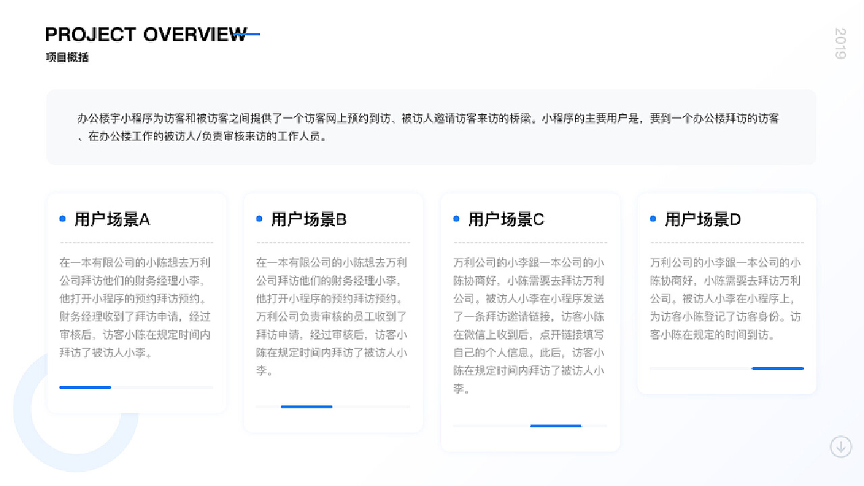Select the 用户场景D card title
This screenshot has width=864, height=486.
point(703,219)
